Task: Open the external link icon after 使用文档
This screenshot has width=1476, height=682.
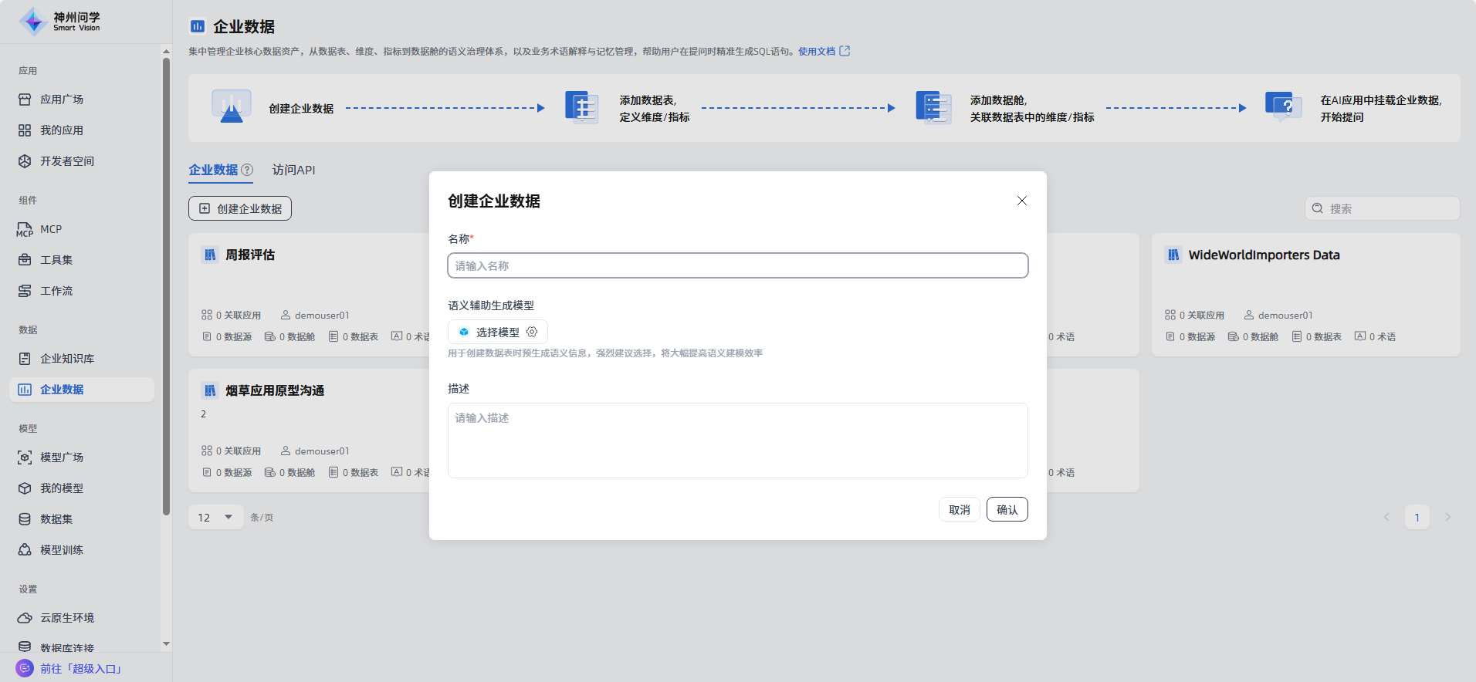Action: point(845,51)
